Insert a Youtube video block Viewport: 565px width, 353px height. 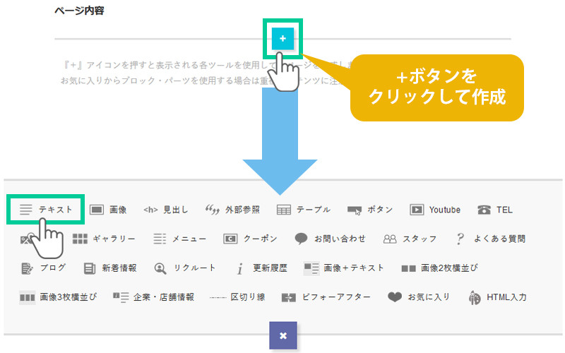(x=435, y=210)
